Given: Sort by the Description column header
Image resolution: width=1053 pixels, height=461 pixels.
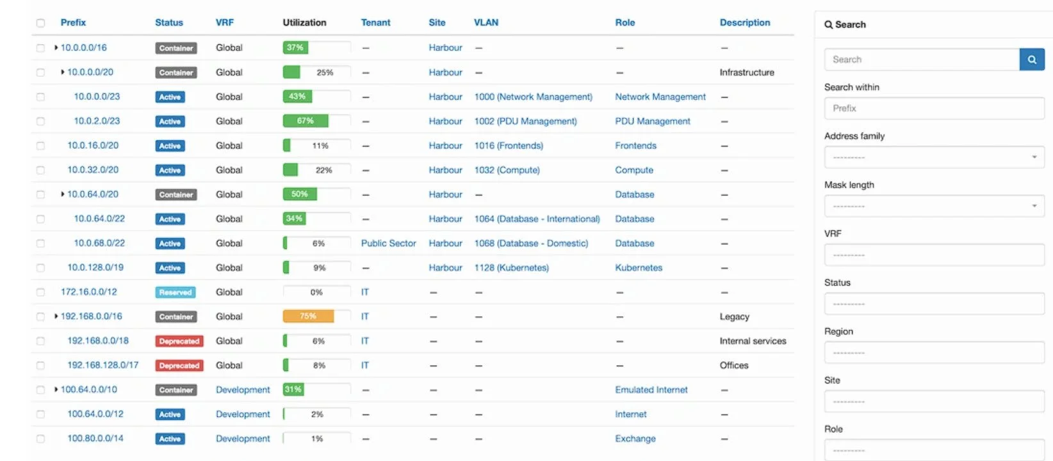Looking at the screenshot, I should coord(745,22).
